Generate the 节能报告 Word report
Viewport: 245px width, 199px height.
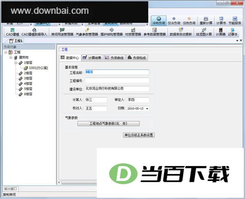click(x=235, y=21)
